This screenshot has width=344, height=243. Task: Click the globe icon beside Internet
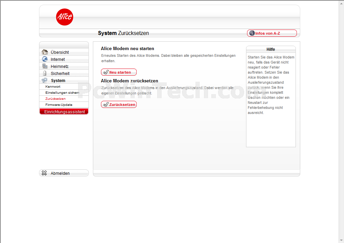point(45,59)
